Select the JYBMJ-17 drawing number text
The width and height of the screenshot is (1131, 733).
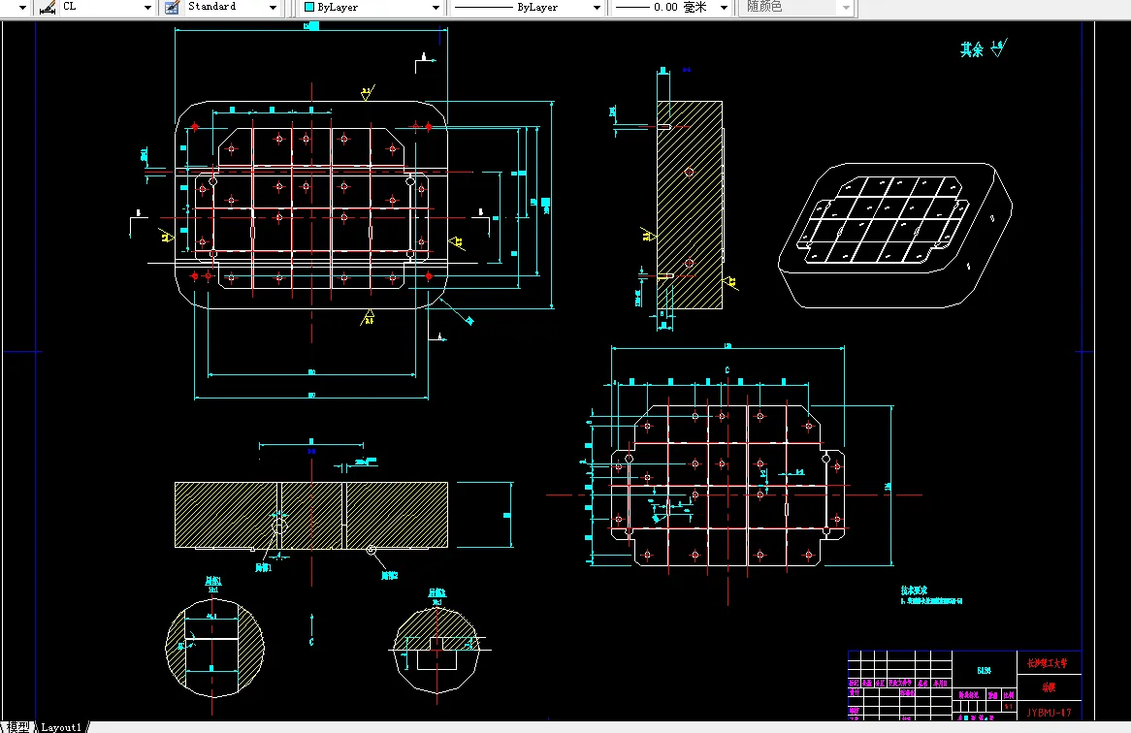[1049, 712]
